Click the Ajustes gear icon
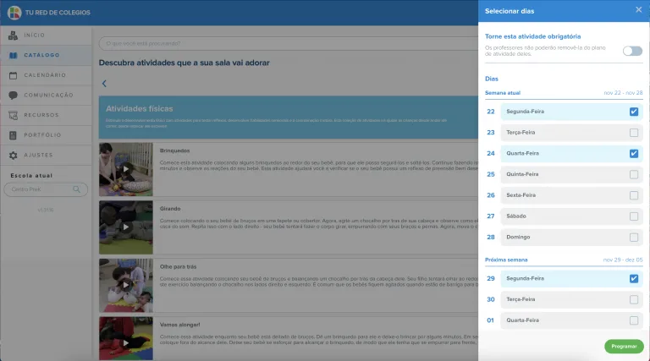The image size is (650, 361). pos(14,156)
